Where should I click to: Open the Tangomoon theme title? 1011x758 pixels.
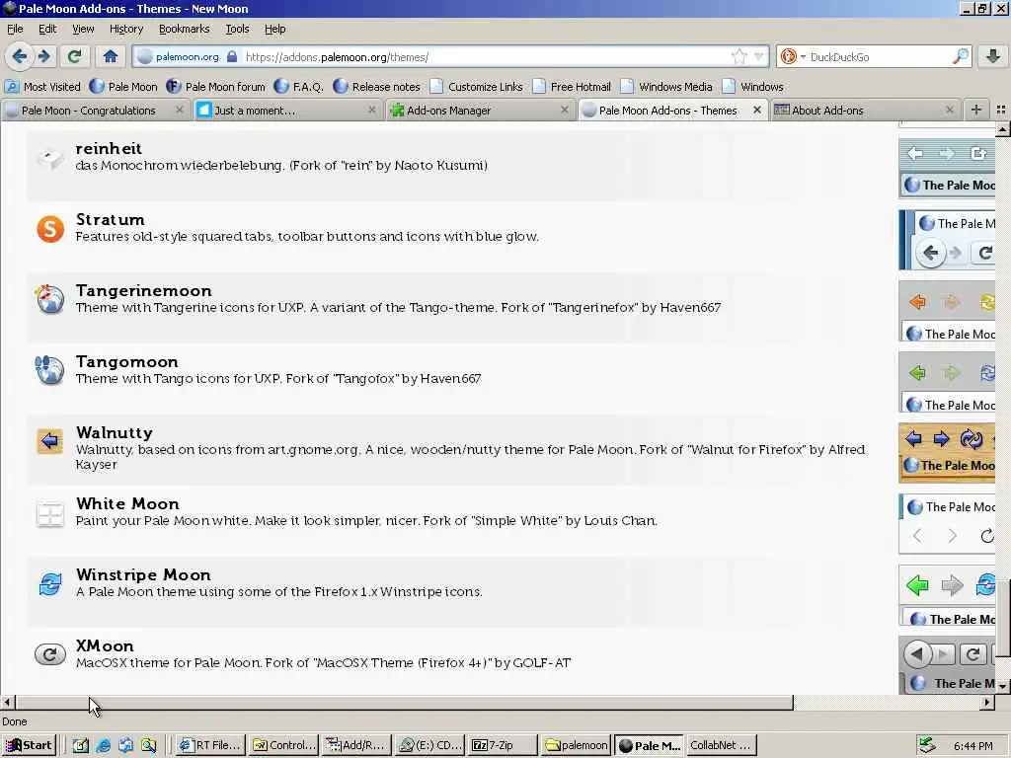(127, 361)
